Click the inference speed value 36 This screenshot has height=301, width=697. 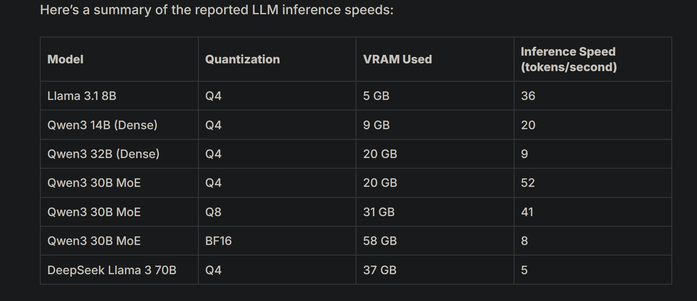[528, 96]
